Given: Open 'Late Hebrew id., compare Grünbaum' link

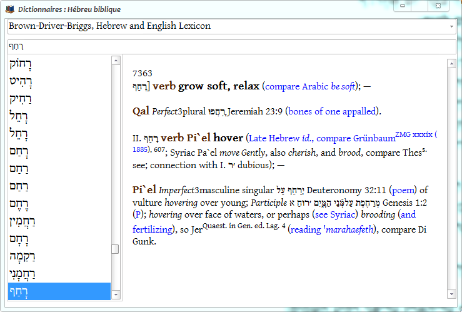Looking at the screenshot, I should (322, 138).
